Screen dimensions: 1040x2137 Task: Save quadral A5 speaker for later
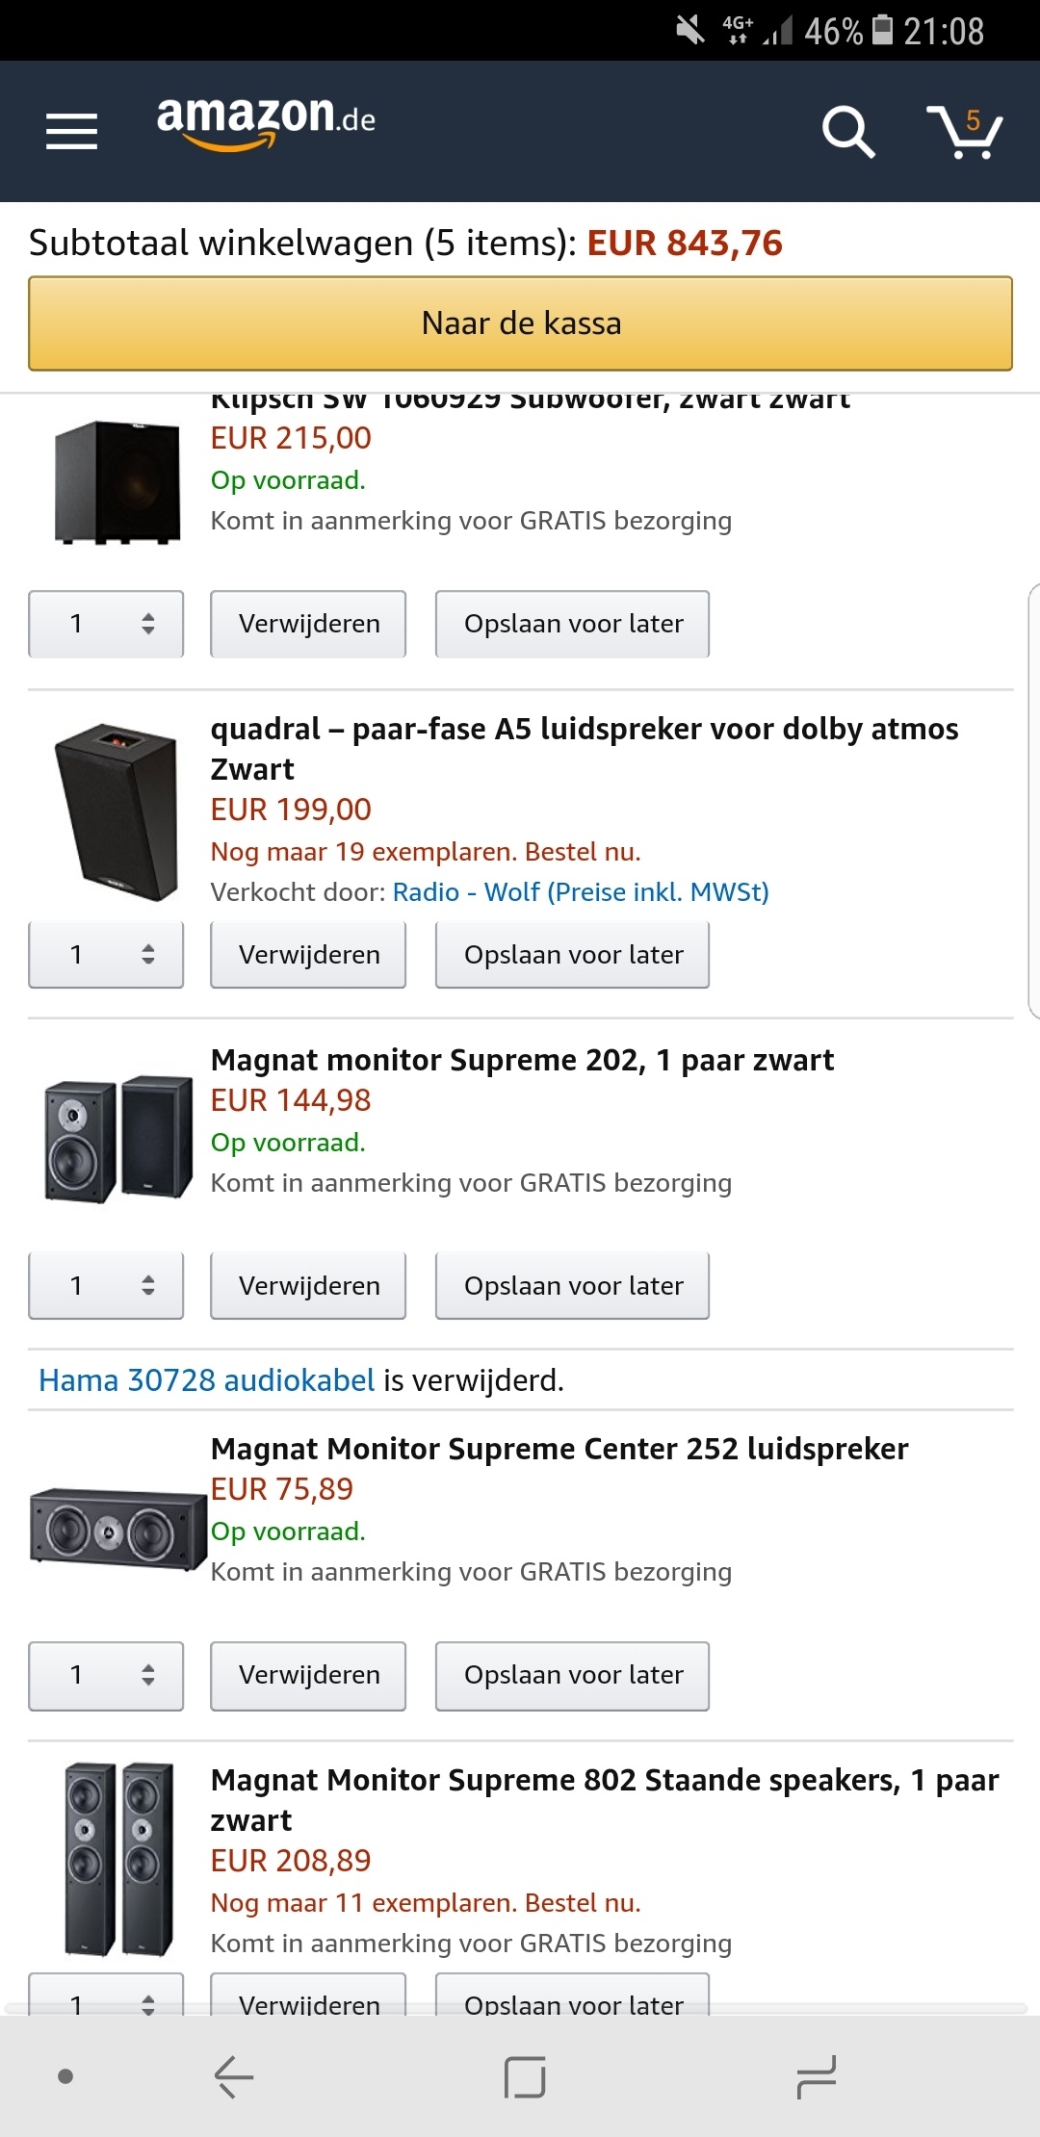click(573, 955)
